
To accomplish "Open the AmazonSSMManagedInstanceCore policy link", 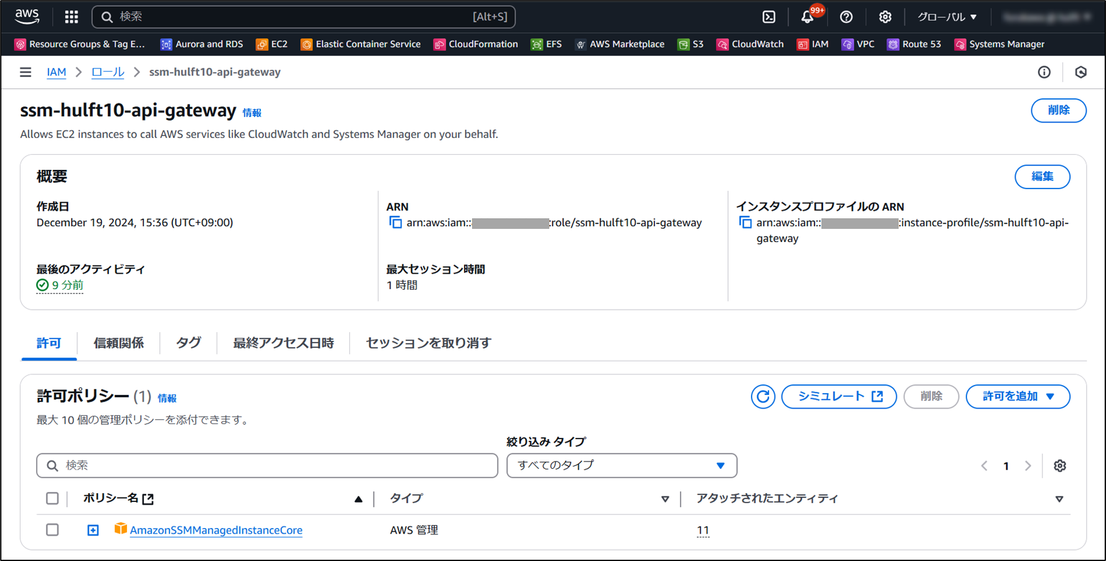I will point(216,530).
